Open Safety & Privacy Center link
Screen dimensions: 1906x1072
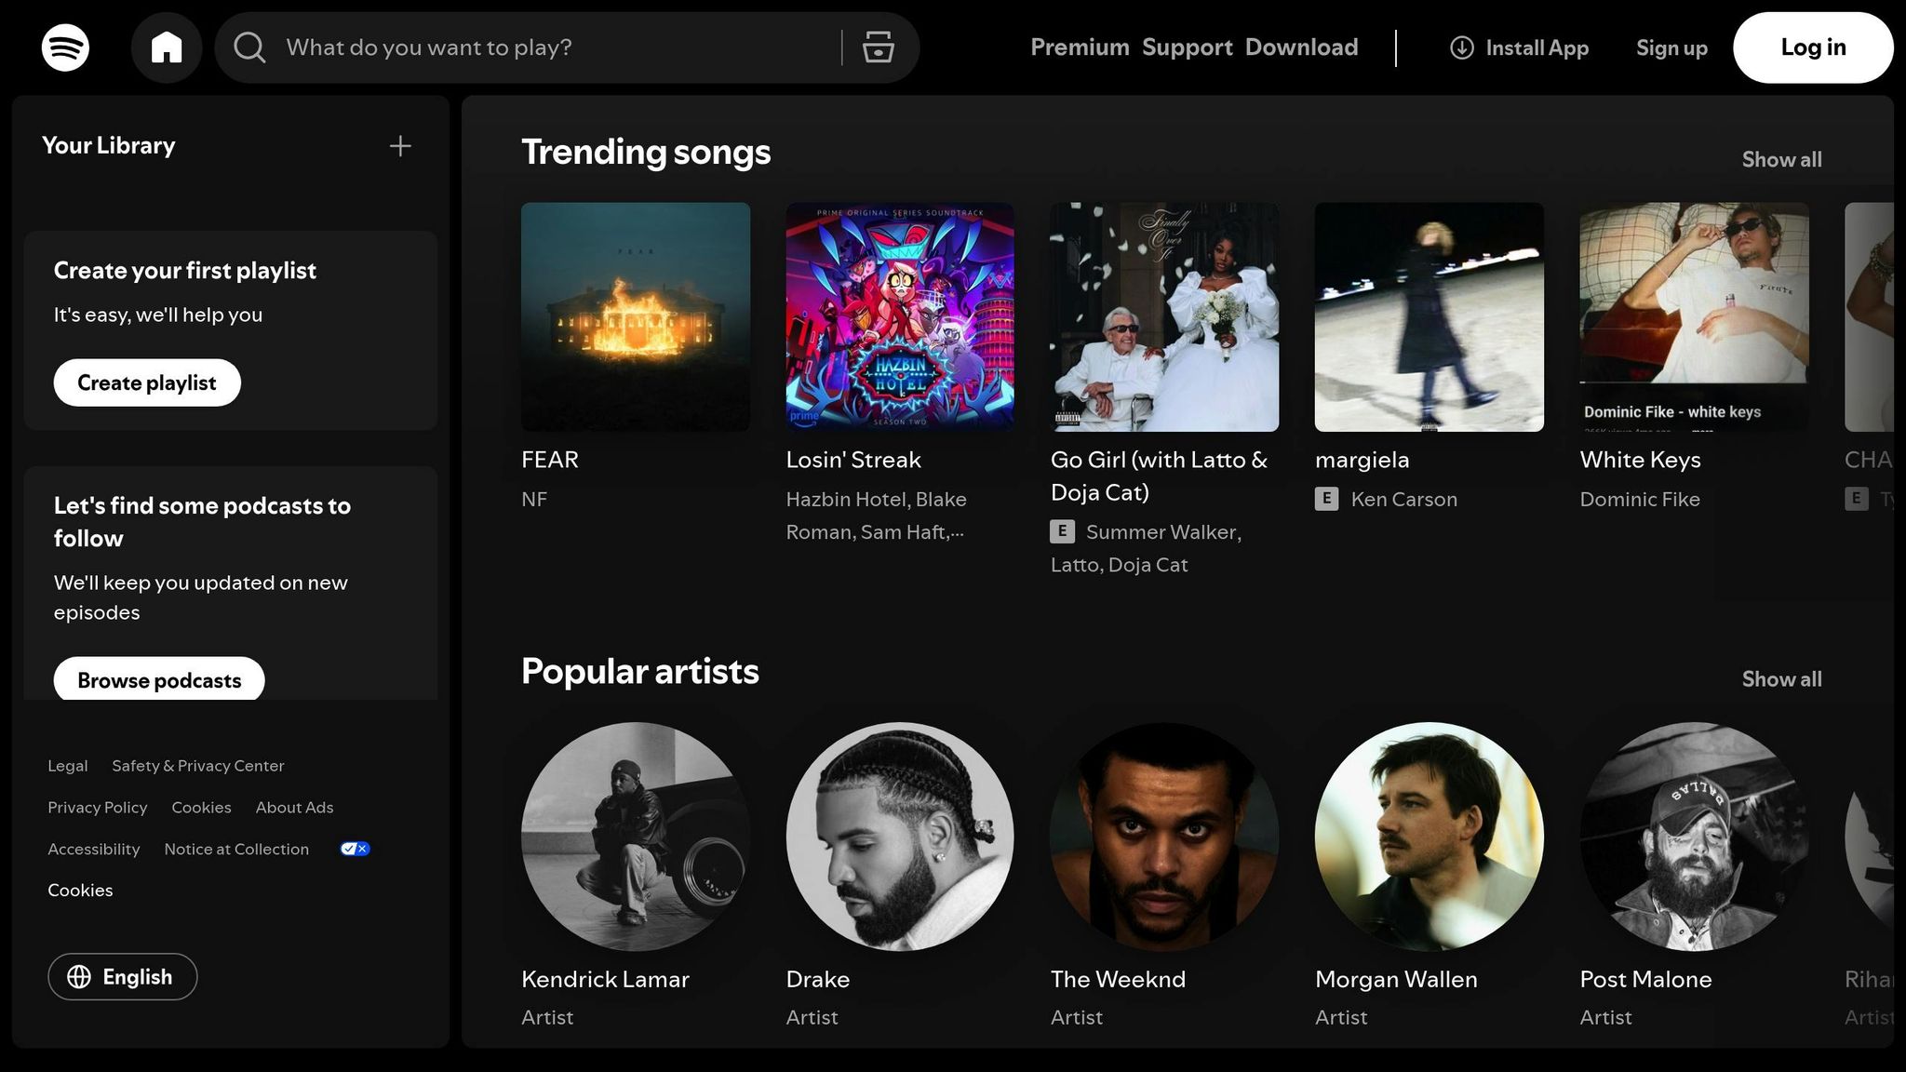(198, 766)
